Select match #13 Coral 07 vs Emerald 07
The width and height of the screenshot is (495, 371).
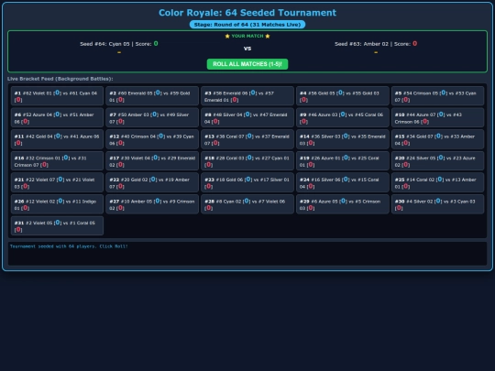247,139
